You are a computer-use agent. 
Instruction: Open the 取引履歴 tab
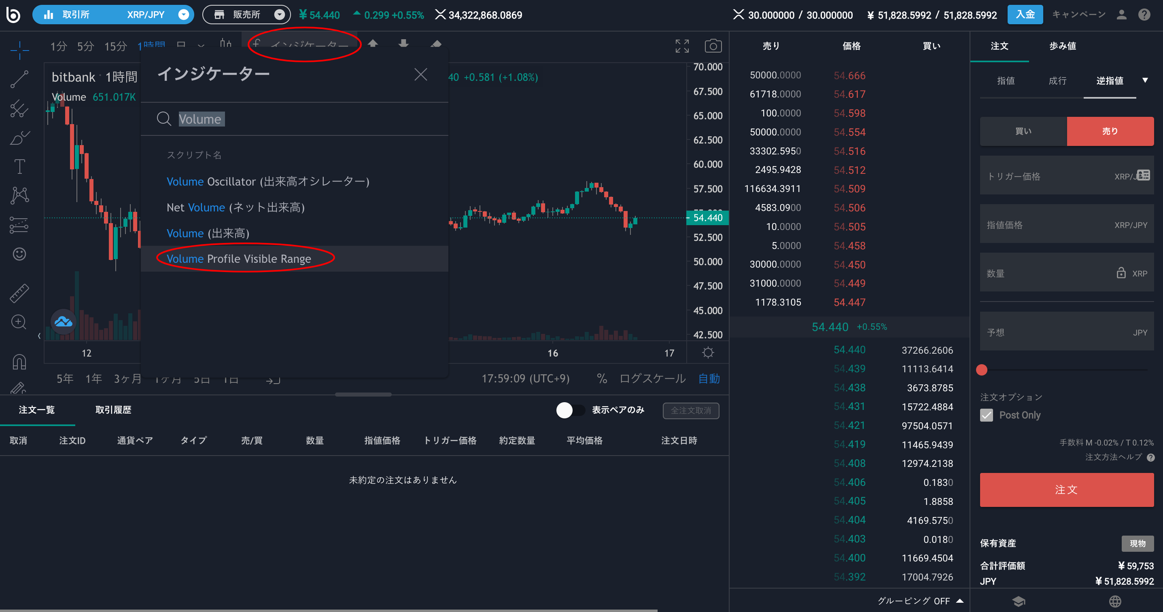click(x=113, y=410)
